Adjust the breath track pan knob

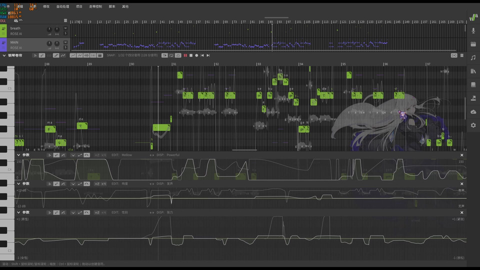[57, 29]
